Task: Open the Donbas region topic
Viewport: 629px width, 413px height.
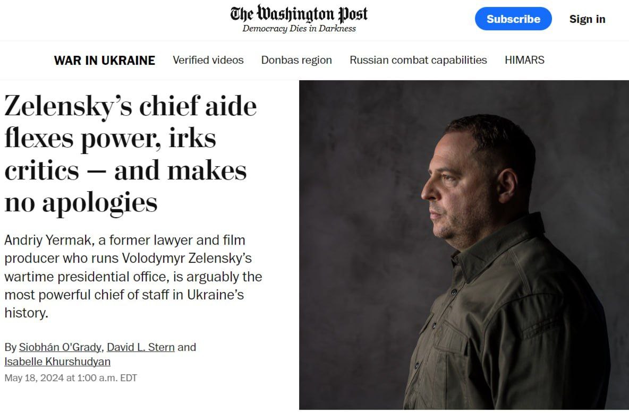Action: click(x=296, y=60)
